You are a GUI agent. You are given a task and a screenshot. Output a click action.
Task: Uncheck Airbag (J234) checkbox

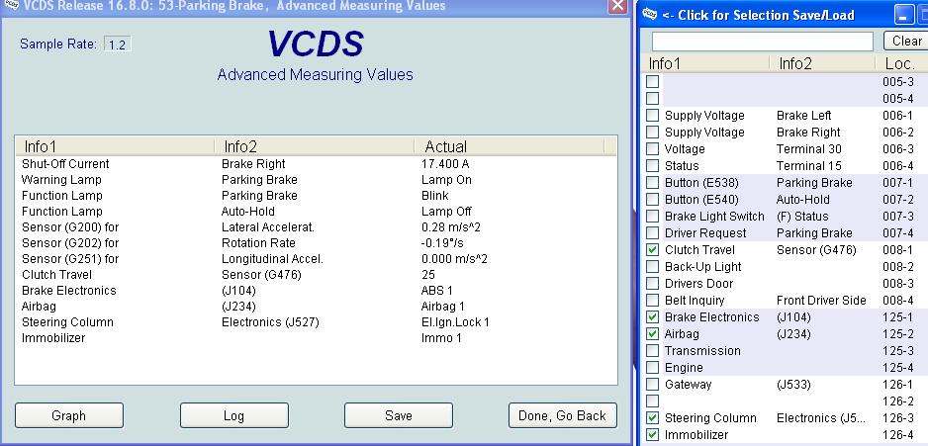click(652, 333)
